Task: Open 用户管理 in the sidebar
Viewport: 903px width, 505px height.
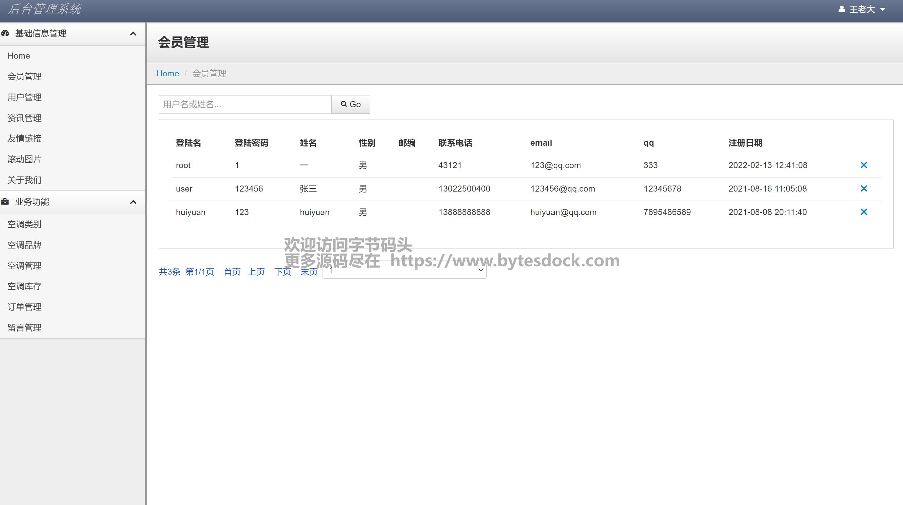Action: click(24, 97)
